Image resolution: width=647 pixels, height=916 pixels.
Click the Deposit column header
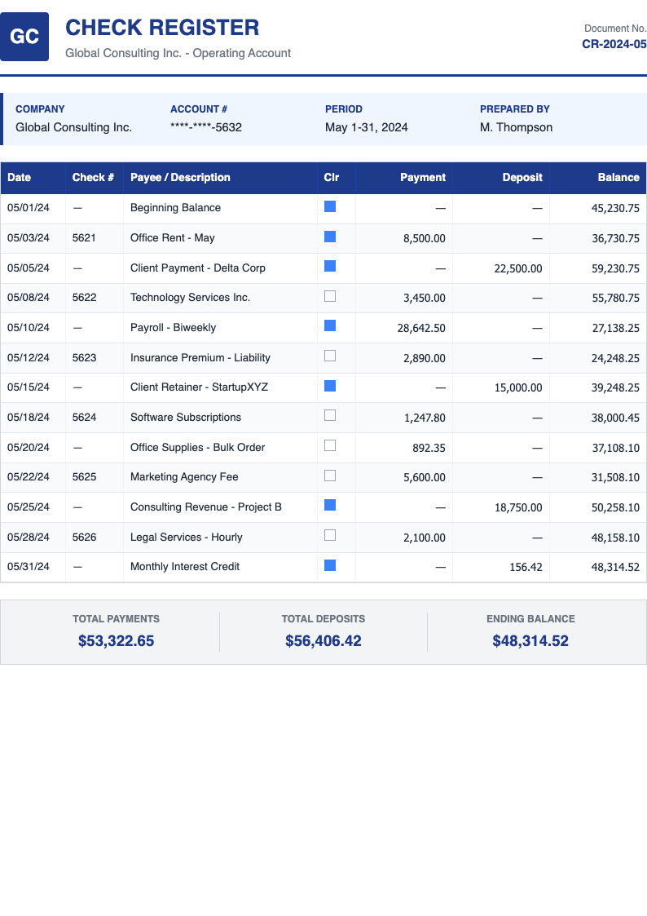coord(500,178)
